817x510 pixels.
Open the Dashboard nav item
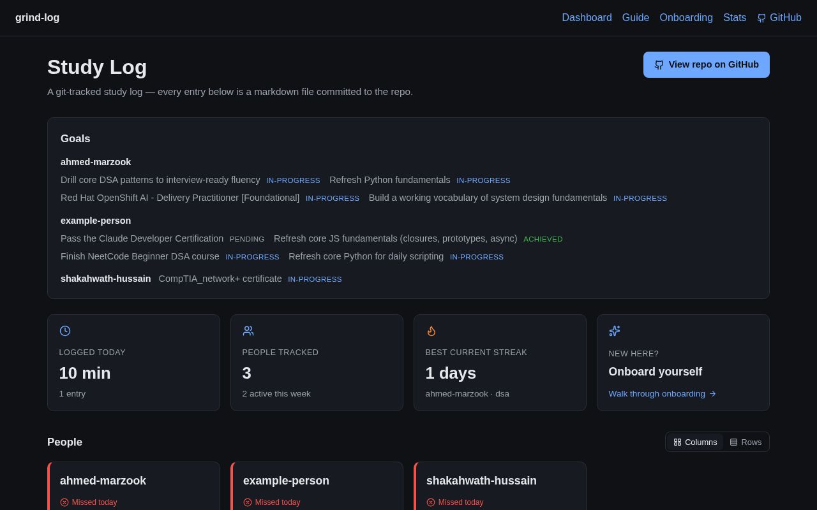(x=587, y=18)
